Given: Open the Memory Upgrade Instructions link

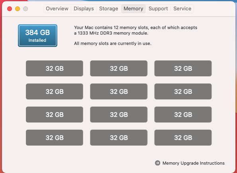Looking at the screenshot, I should (194, 163).
